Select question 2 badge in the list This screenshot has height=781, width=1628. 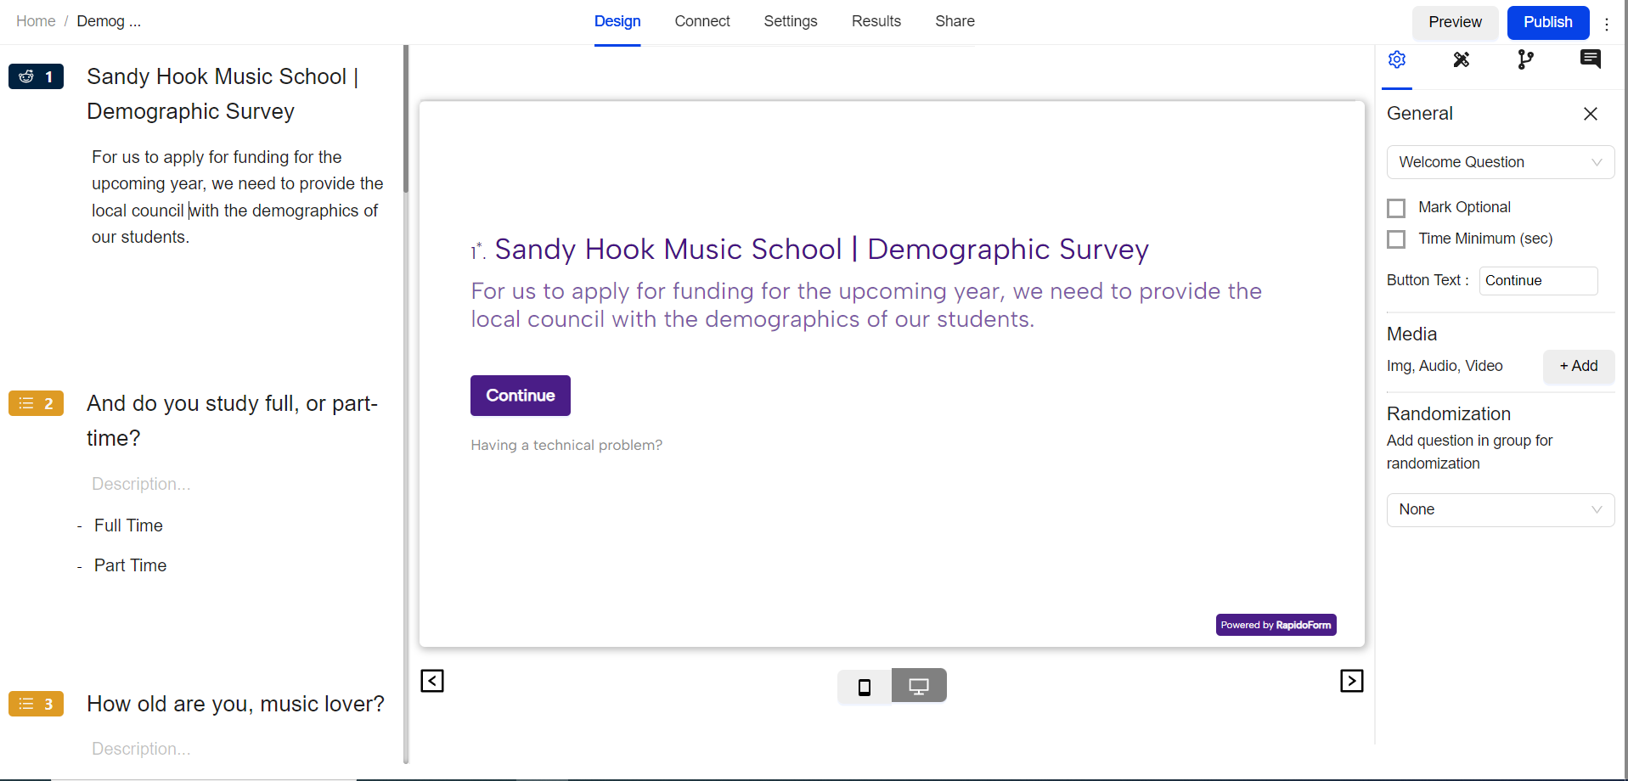tap(36, 403)
